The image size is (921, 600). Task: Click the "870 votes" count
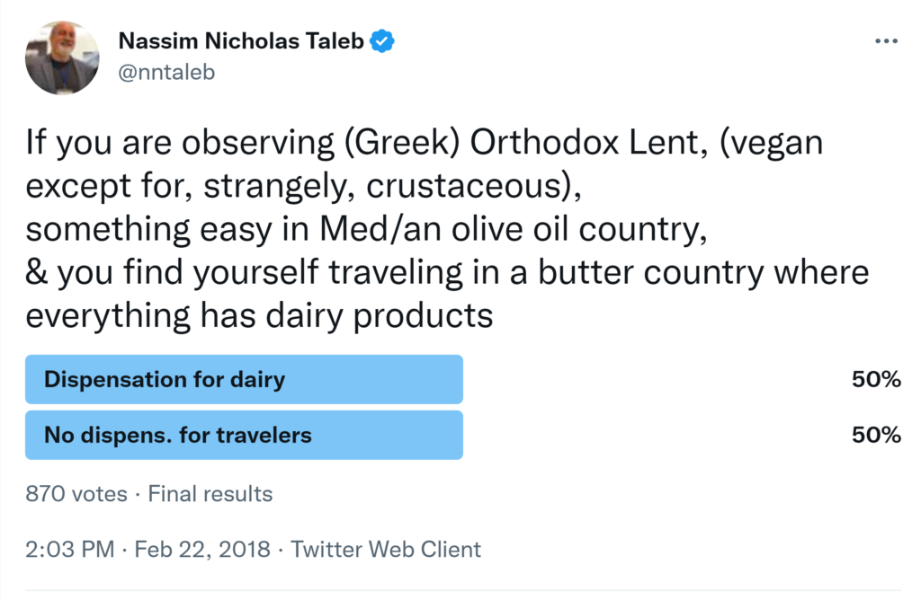76,493
